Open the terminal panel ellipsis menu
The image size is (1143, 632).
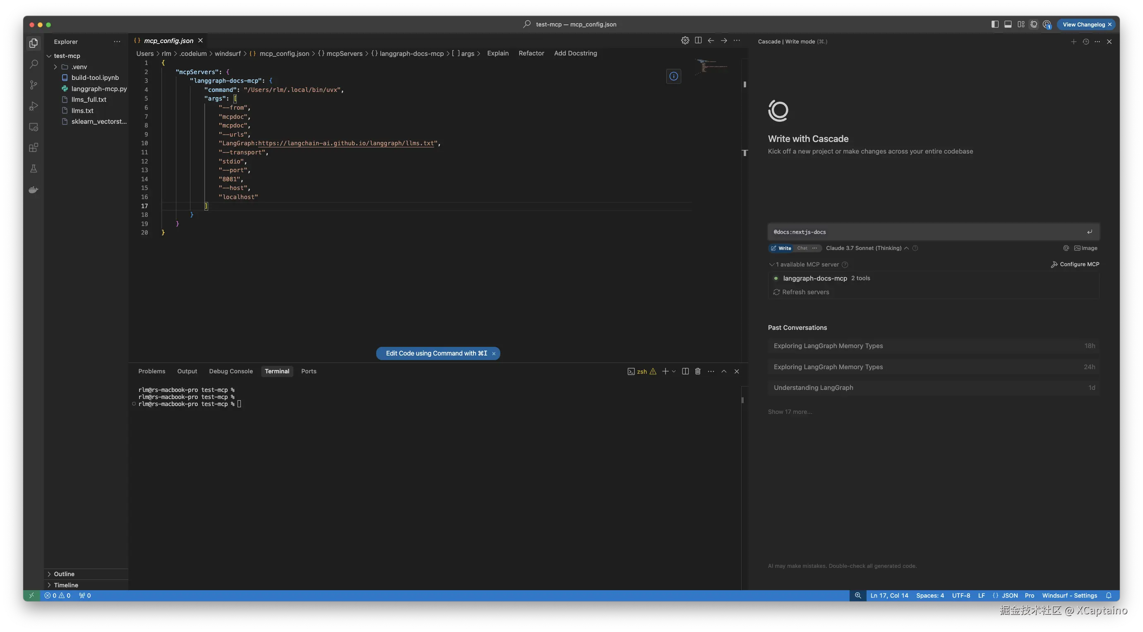coord(711,371)
